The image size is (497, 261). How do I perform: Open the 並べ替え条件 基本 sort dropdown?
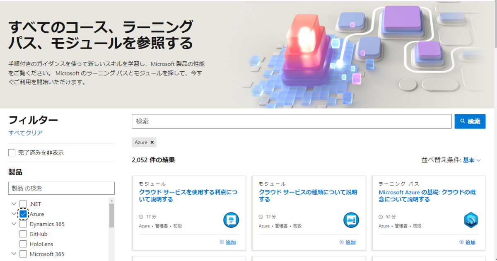tap(472, 160)
